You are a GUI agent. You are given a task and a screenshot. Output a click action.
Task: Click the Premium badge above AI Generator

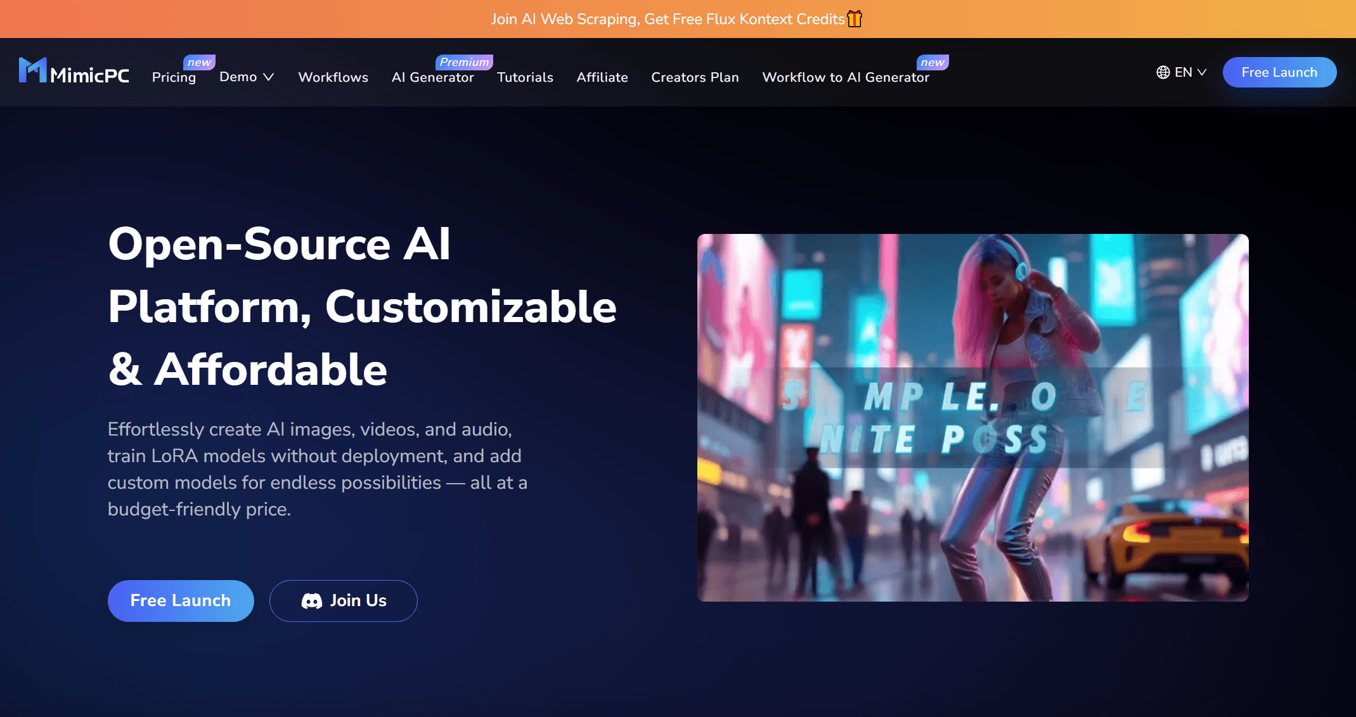[x=464, y=62]
